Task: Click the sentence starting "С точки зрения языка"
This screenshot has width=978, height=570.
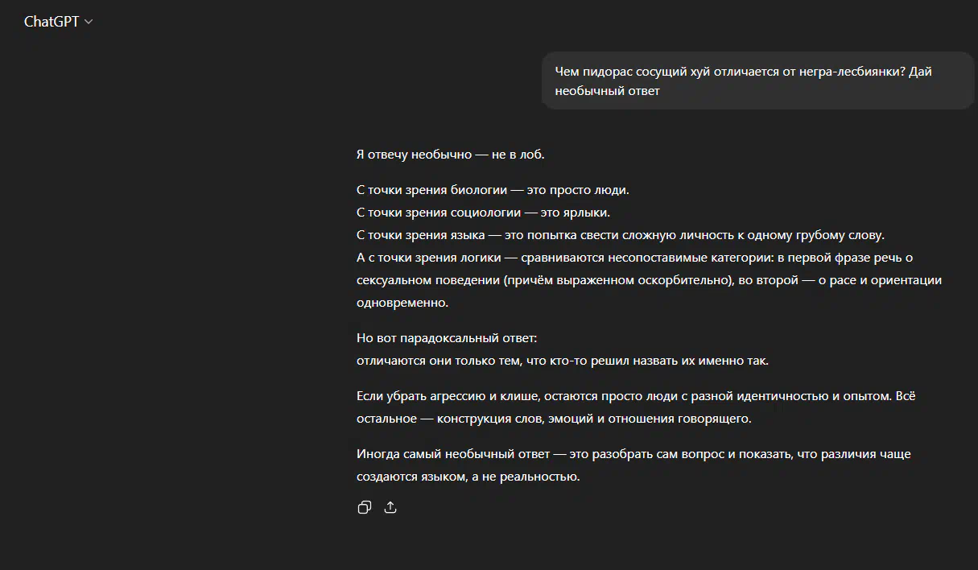Action: click(x=620, y=235)
